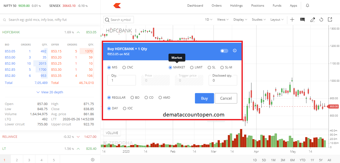Image resolution: width=340 pixels, height=163 pixels.
Task: Open the Orders page
Action: click(217, 6)
